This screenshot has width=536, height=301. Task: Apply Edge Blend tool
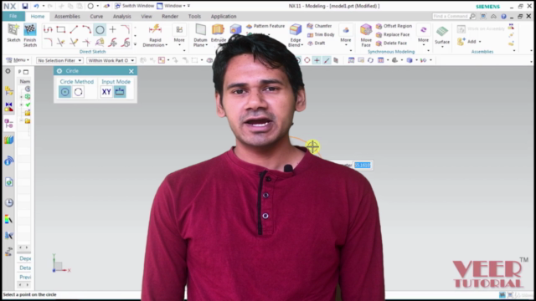click(296, 35)
